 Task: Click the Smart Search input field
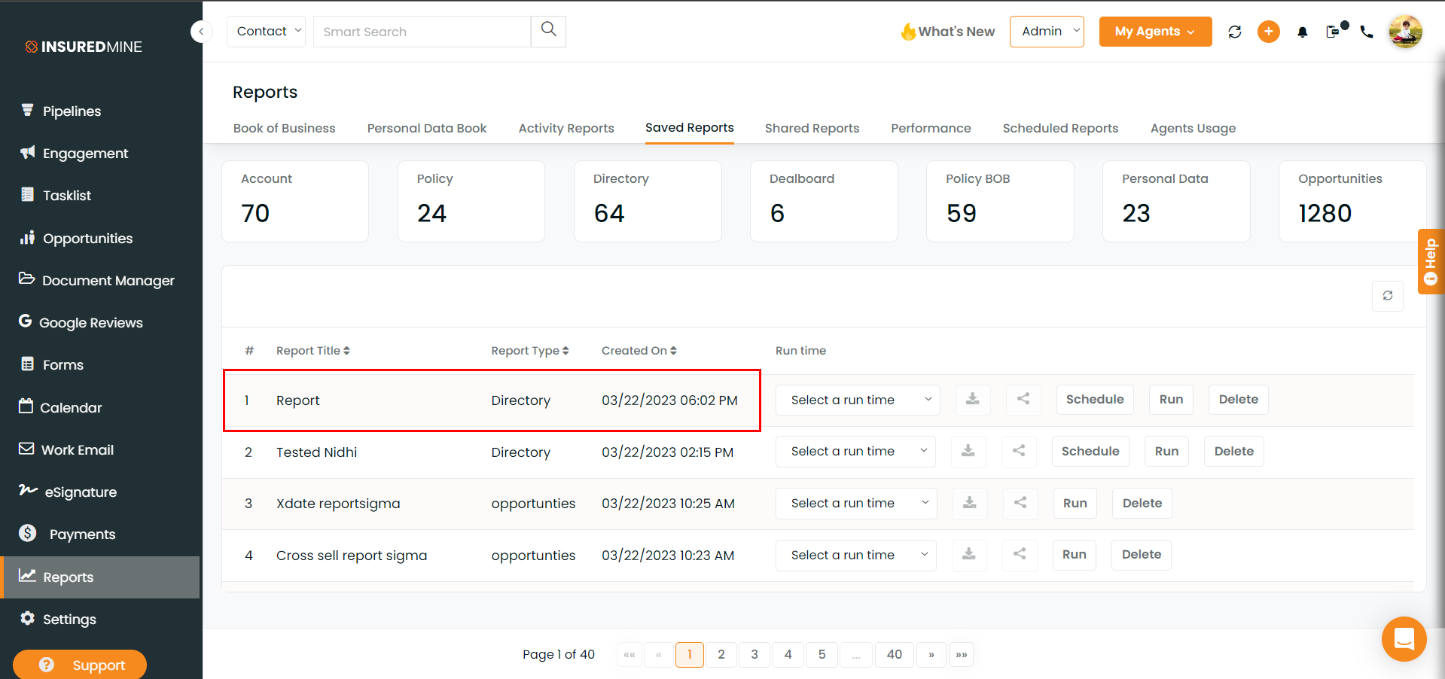[x=422, y=32]
